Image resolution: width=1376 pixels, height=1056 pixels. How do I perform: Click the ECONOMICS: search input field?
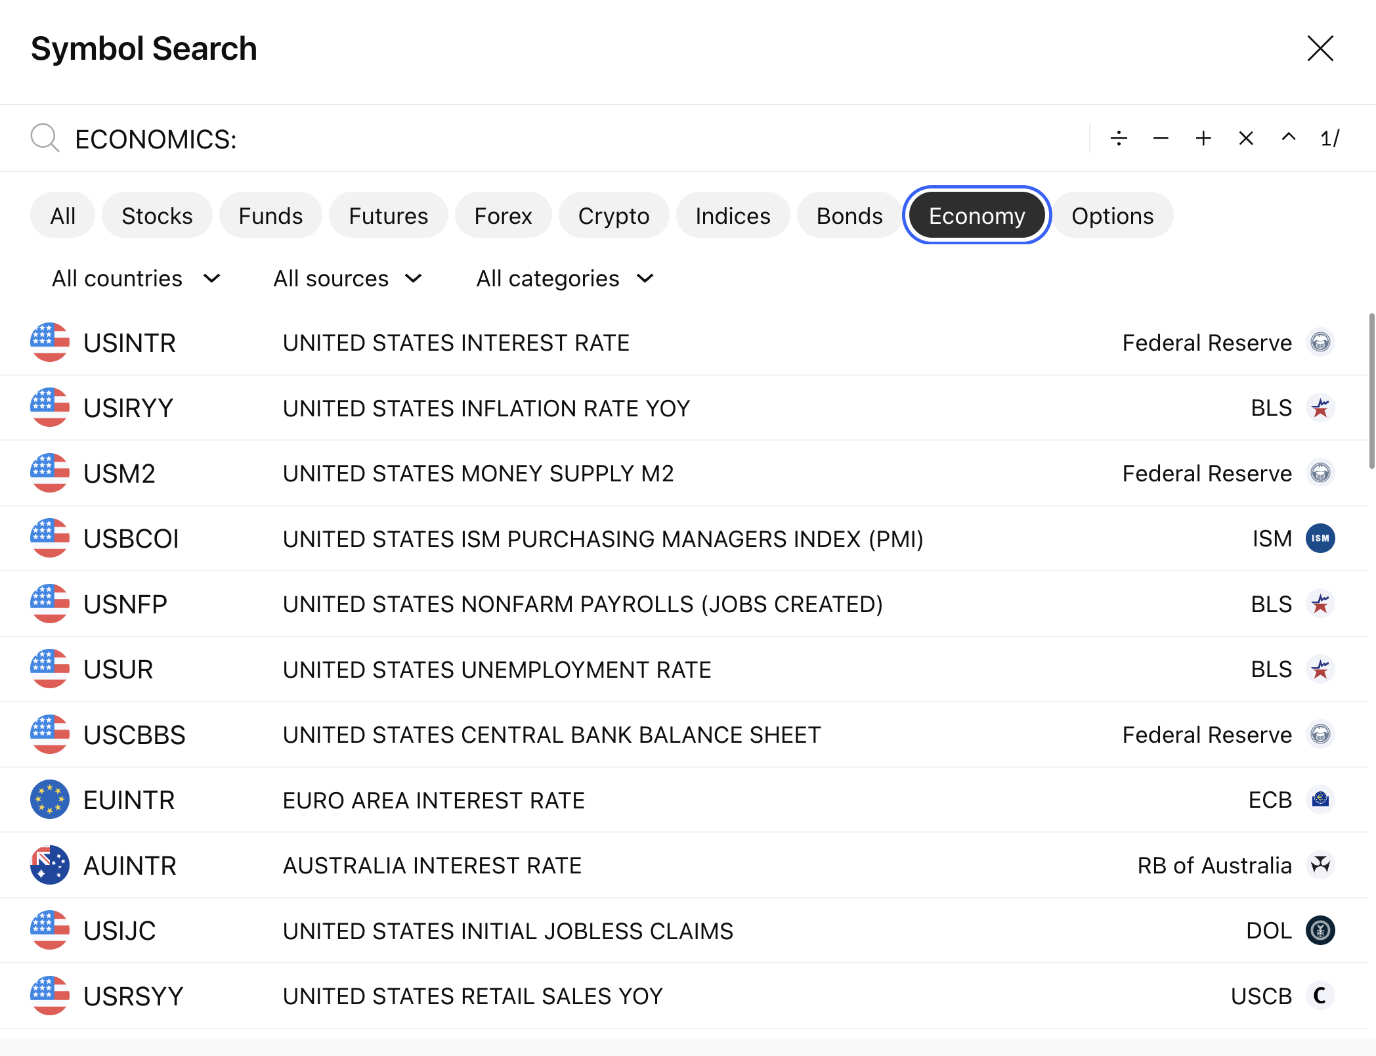(525, 139)
